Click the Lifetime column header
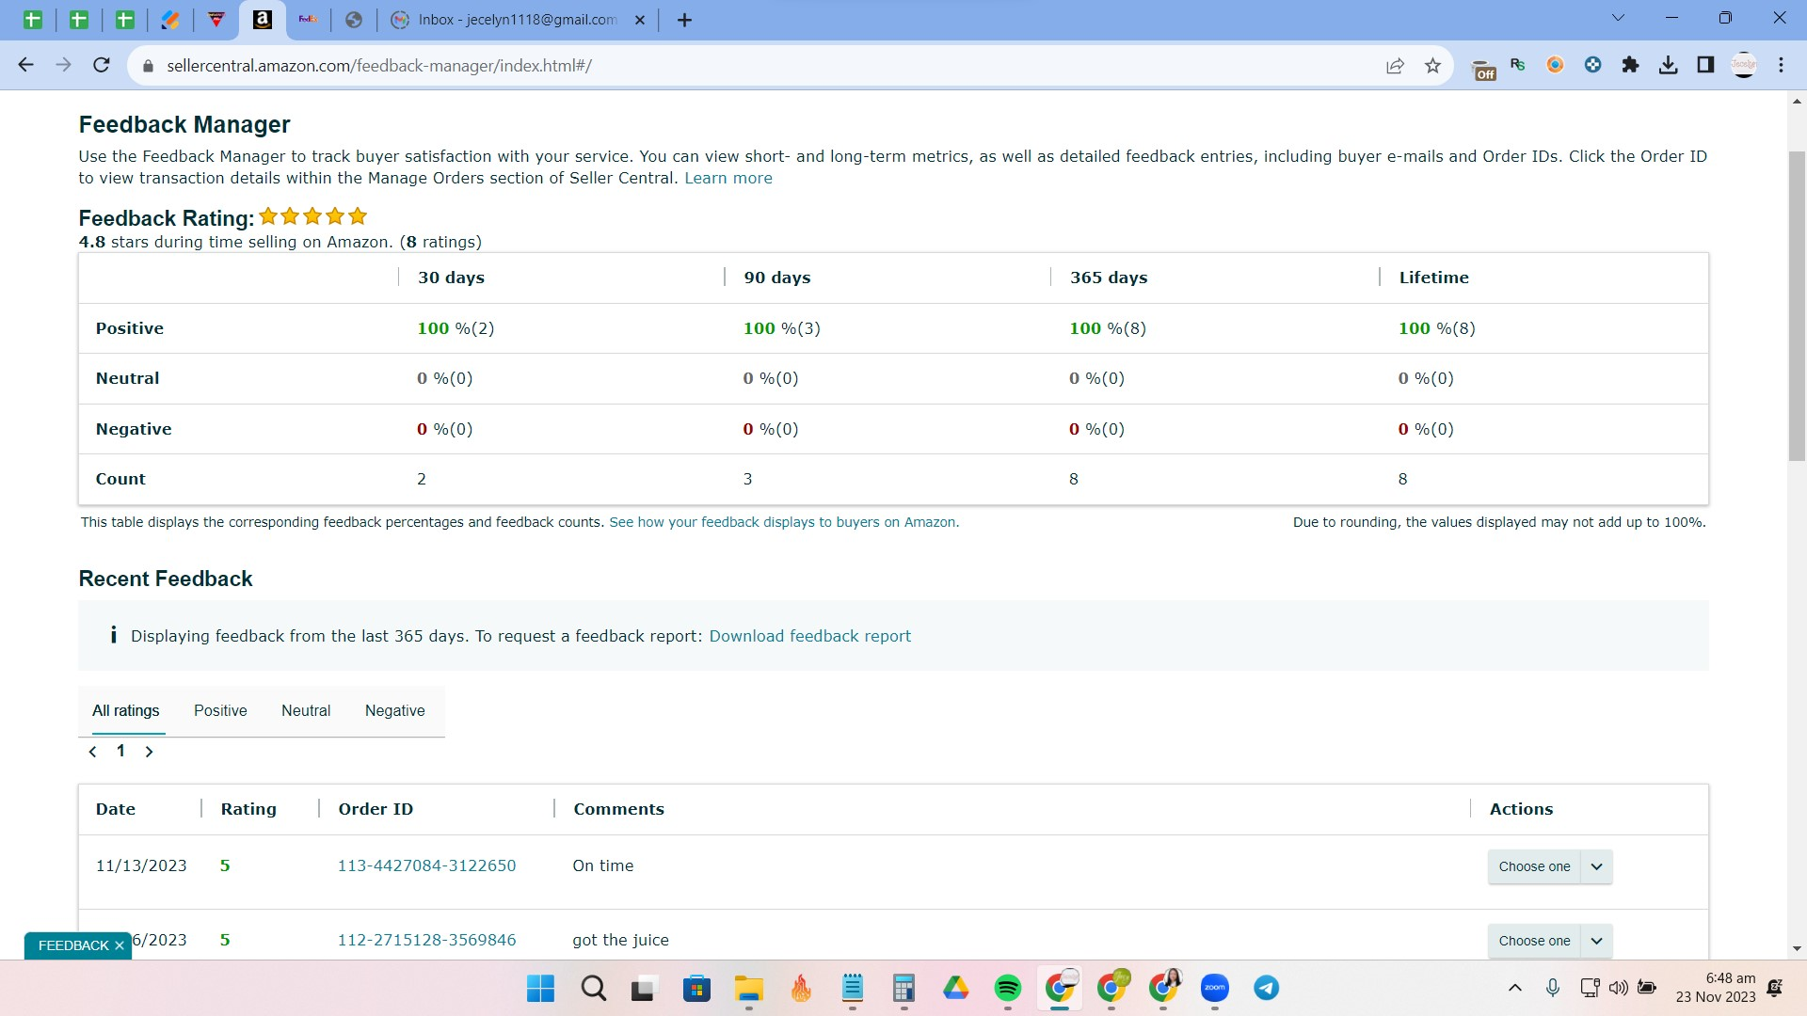1807x1016 pixels. 1433,278
